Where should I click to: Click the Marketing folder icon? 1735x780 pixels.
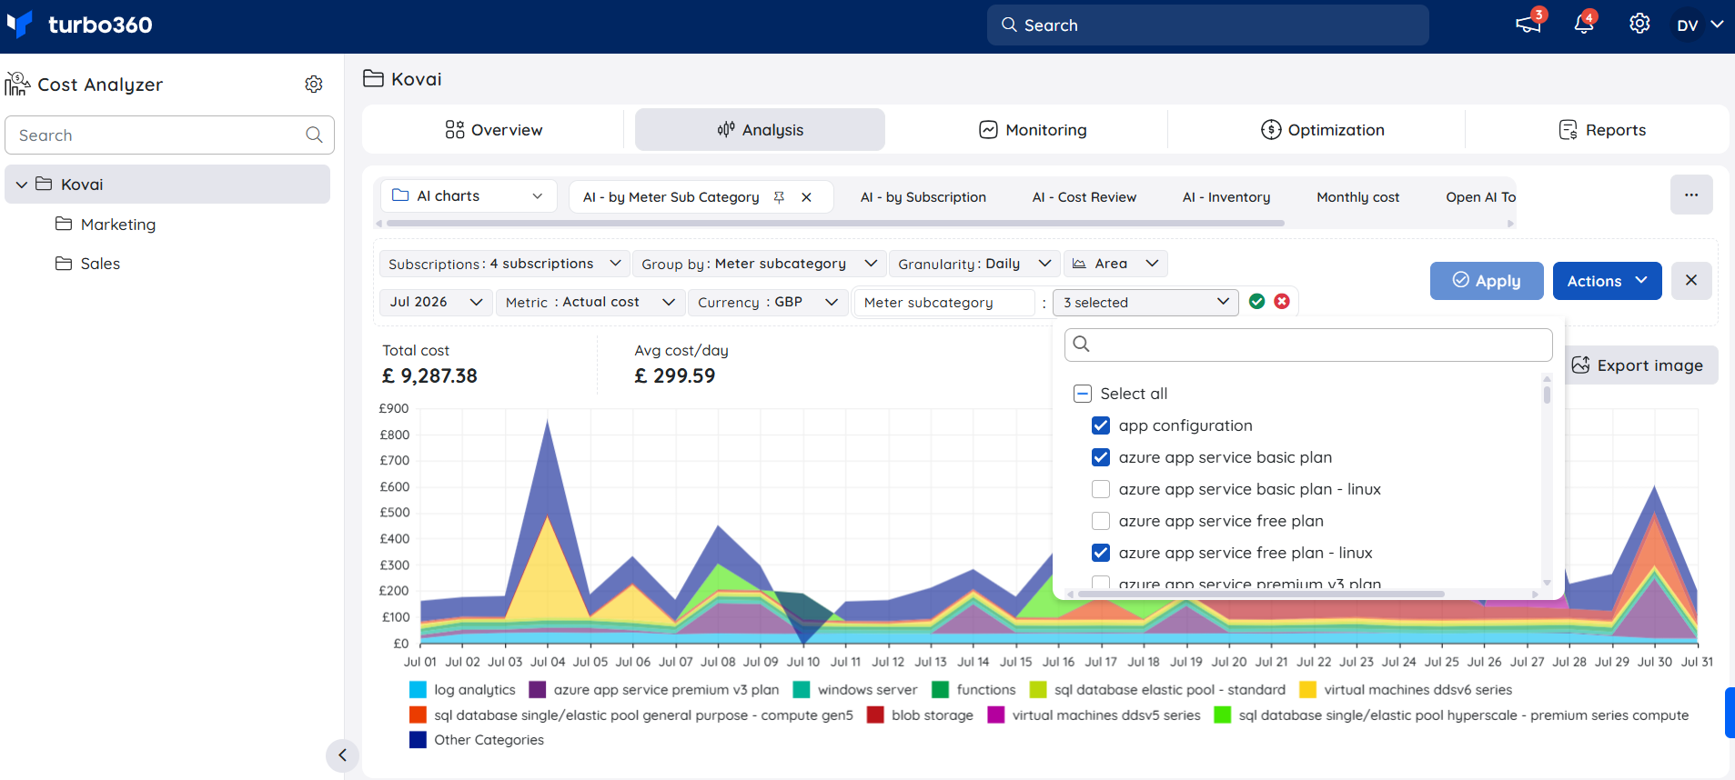[x=64, y=224]
